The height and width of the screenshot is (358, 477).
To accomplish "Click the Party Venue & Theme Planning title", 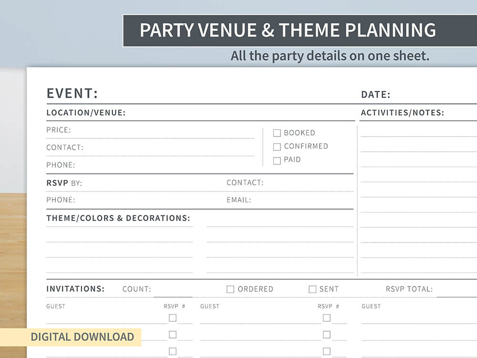I will point(288,30).
